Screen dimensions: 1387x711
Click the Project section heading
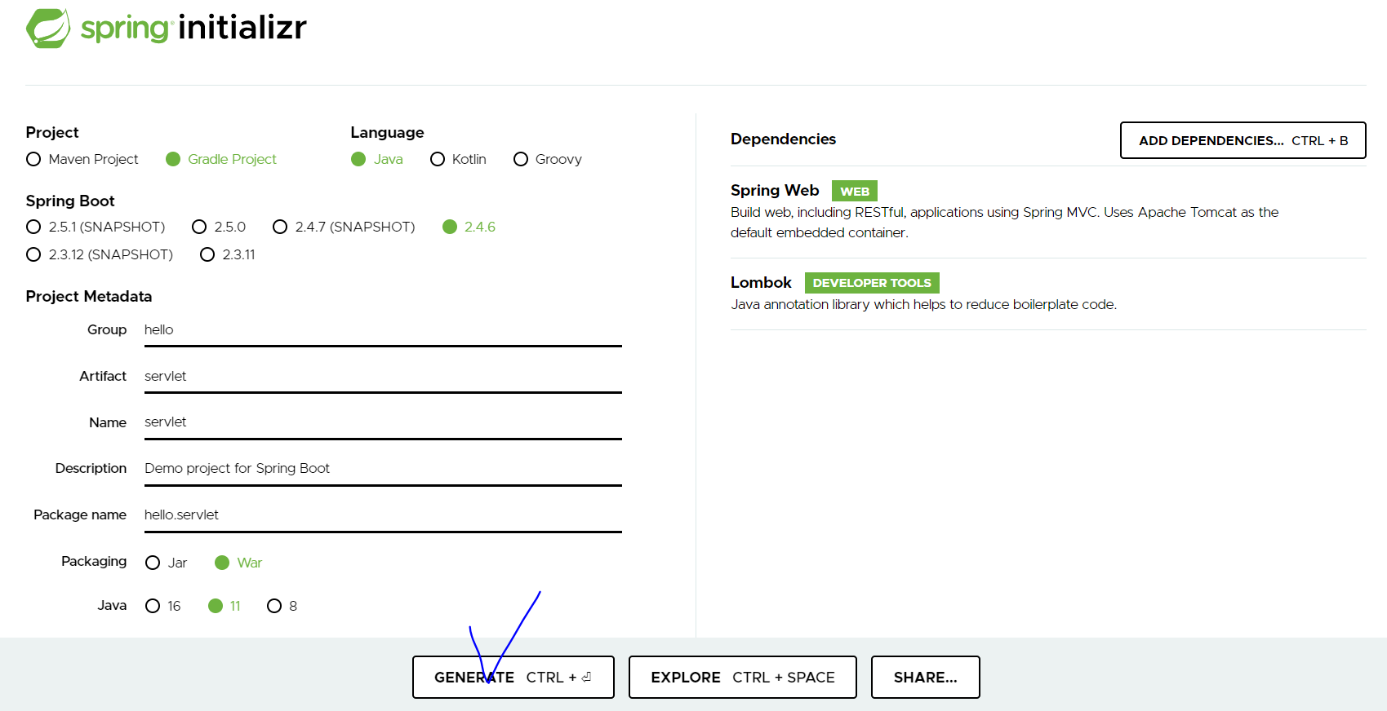(x=52, y=132)
